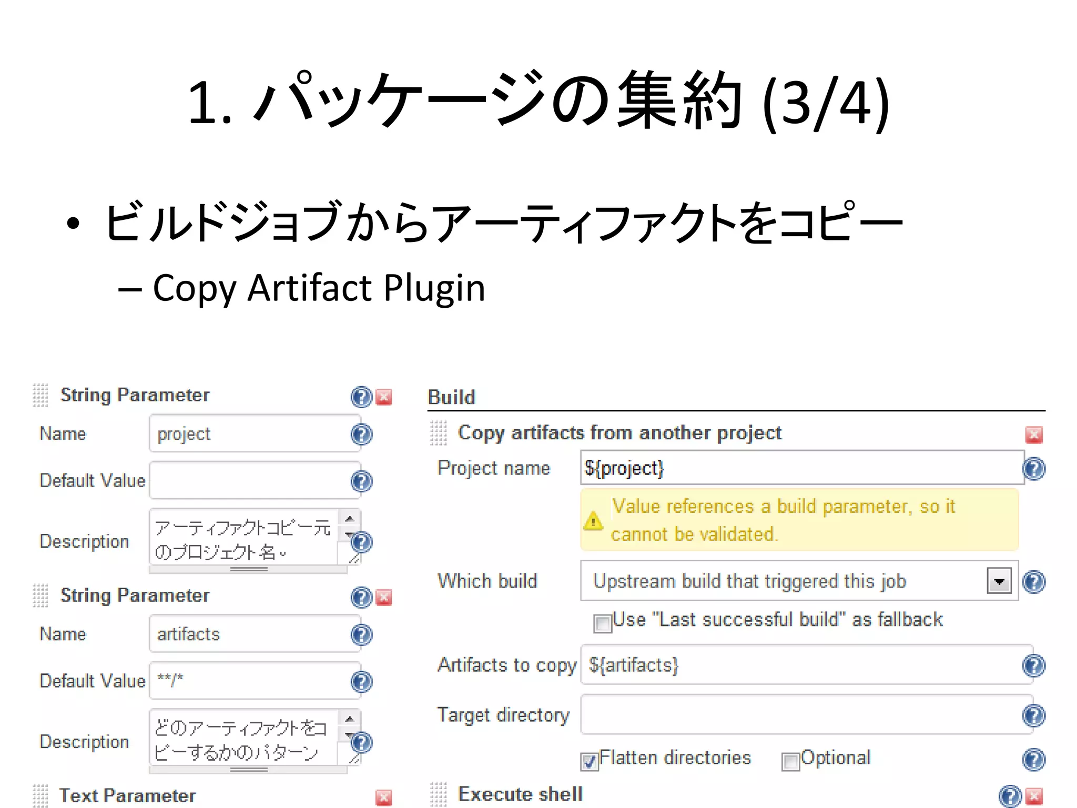Open help for Artifacts to copy

1034,665
